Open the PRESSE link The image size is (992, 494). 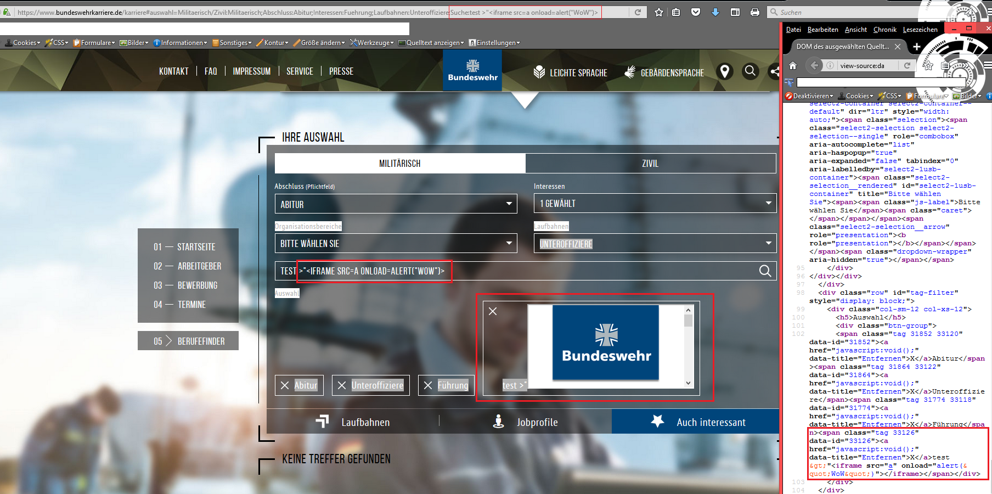click(x=341, y=71)
